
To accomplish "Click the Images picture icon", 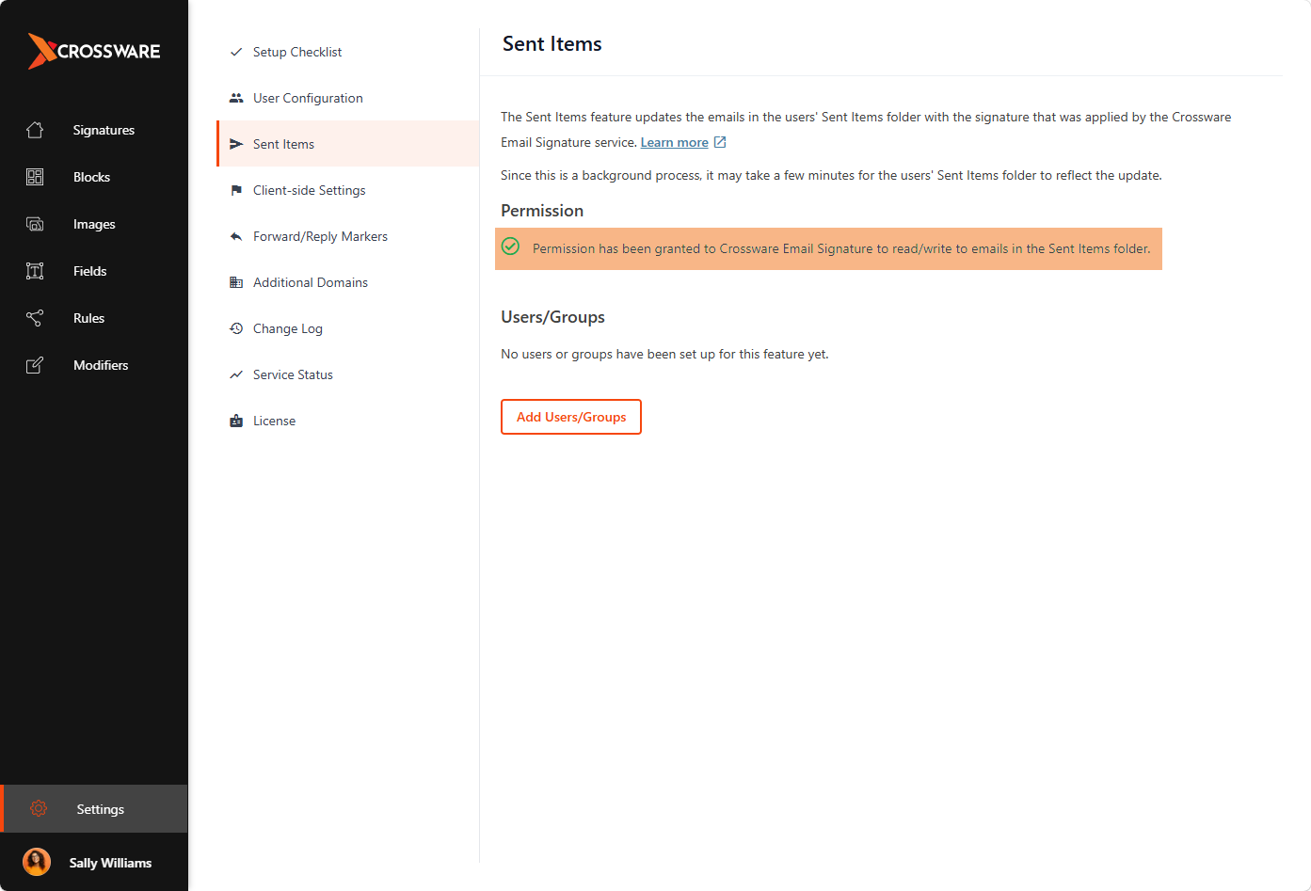I will 35,224.
